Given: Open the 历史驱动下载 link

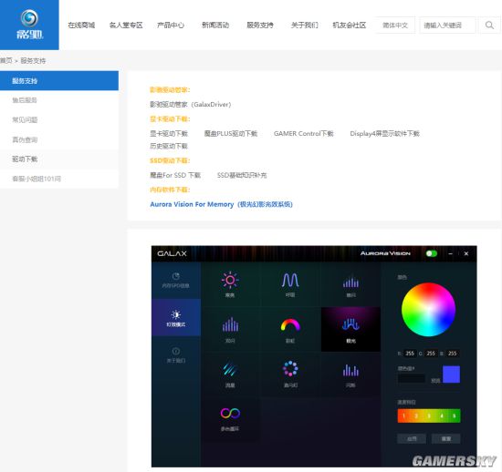Looking at the screenshot, I should [x=169, y=146].
